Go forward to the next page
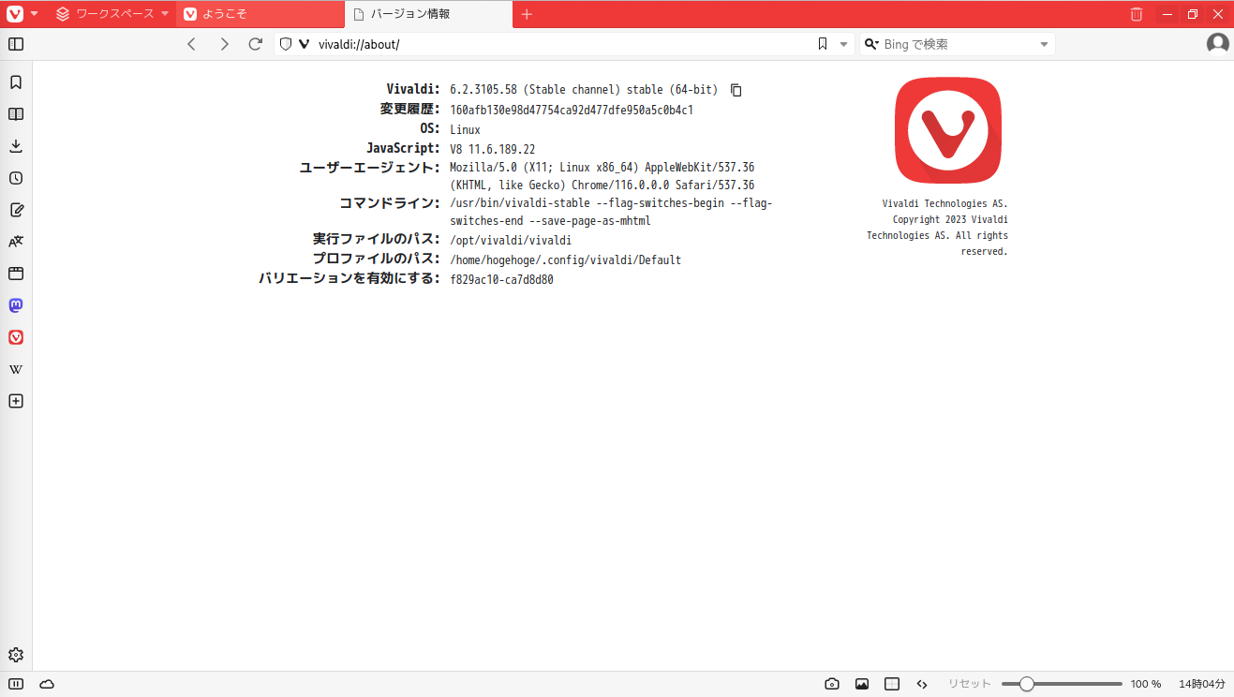Viewport: 1234px width, 697px height. pos(223,44)
